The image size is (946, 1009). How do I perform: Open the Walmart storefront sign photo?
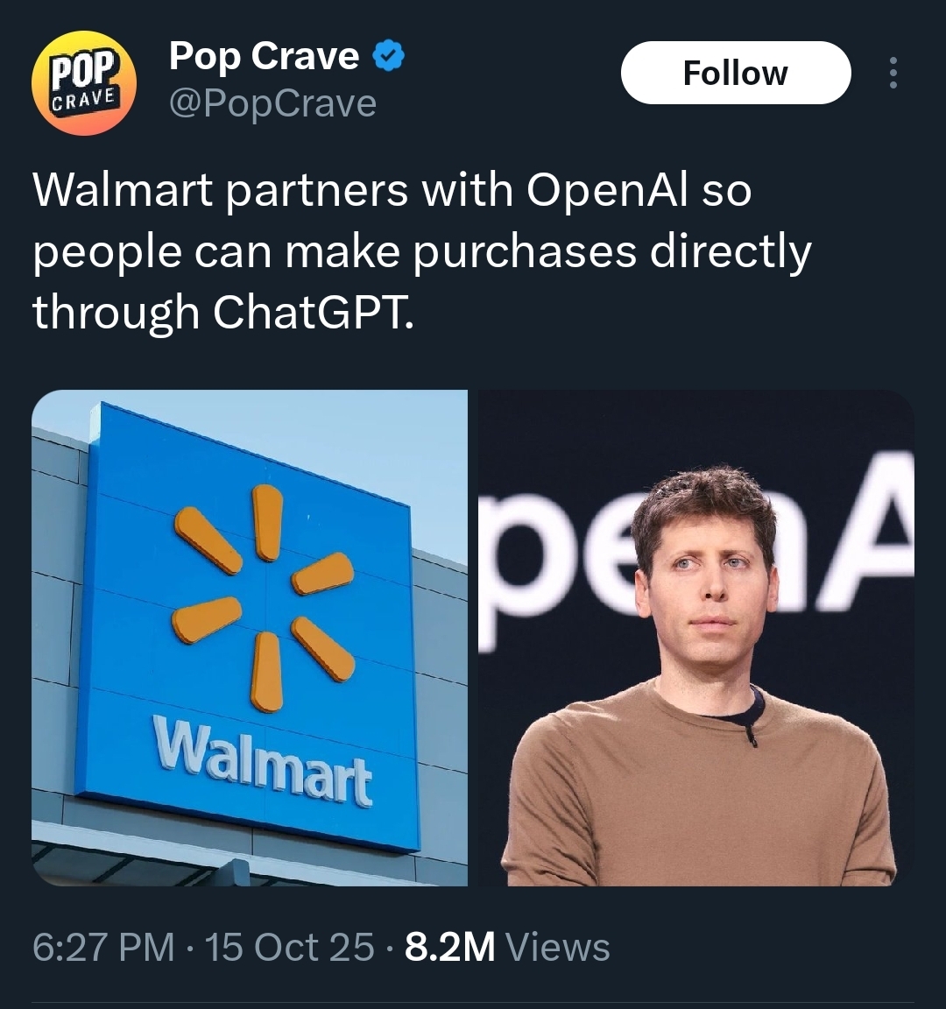coord(250,638)
